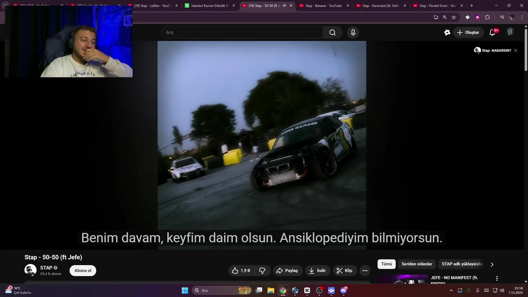This screenshot has width=528, height=297.
Task: Select STAP adlı yükleyiciden chip
Action: pos(461,264)
